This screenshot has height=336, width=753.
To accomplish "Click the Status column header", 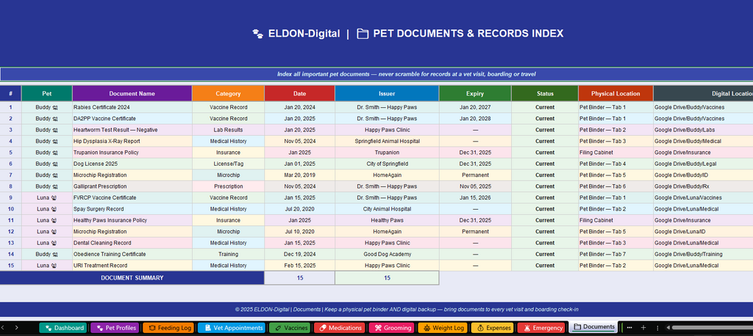I will coord(545,93).
